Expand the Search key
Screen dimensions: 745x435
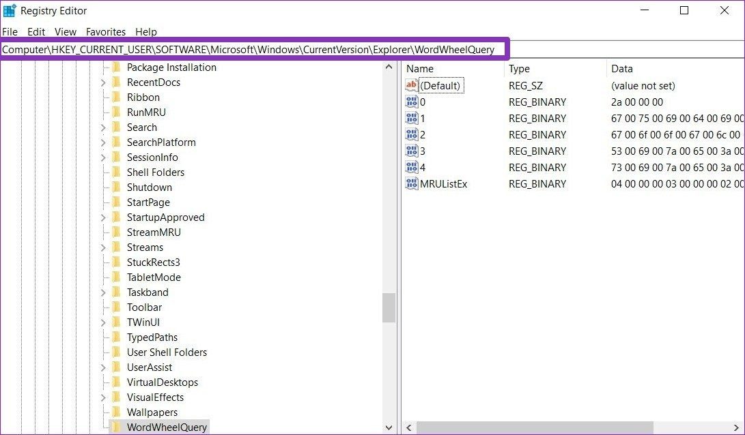[x=103, y=127]
